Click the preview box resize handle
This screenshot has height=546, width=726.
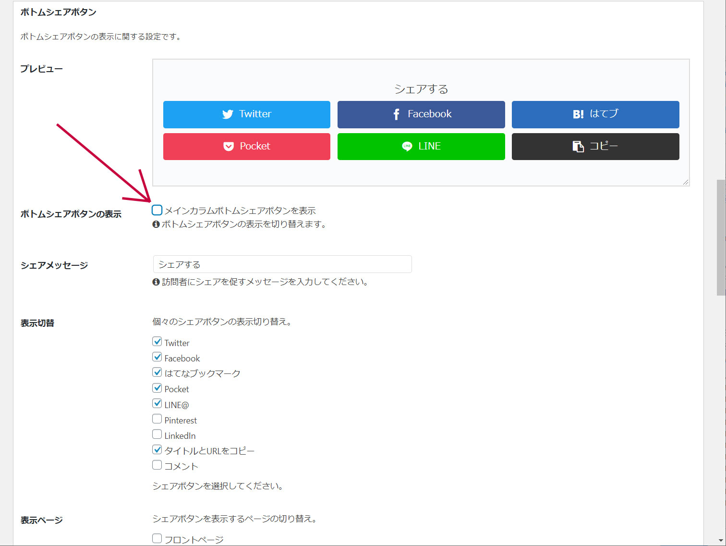[x=686, y=182]
